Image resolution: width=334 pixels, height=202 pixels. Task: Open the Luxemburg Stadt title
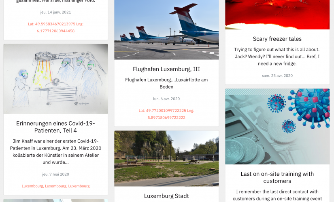pyautogui.click(x=166, y=196)
